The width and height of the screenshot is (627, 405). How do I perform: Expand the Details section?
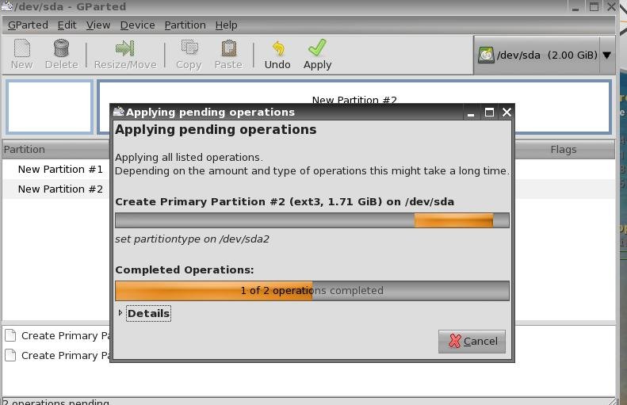(x=121, y=313)
